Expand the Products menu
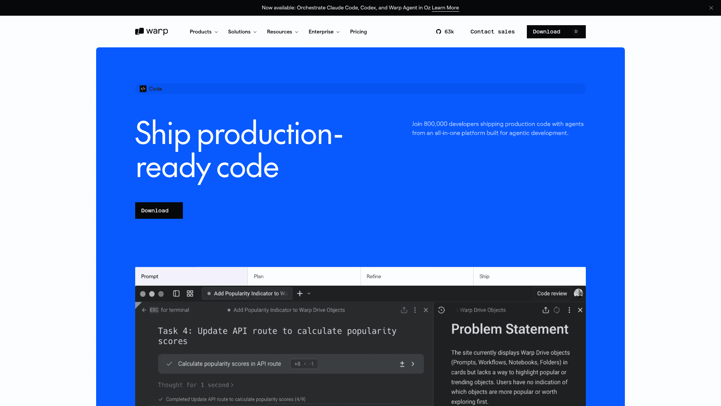721x406 pixels. click(204, 32)
